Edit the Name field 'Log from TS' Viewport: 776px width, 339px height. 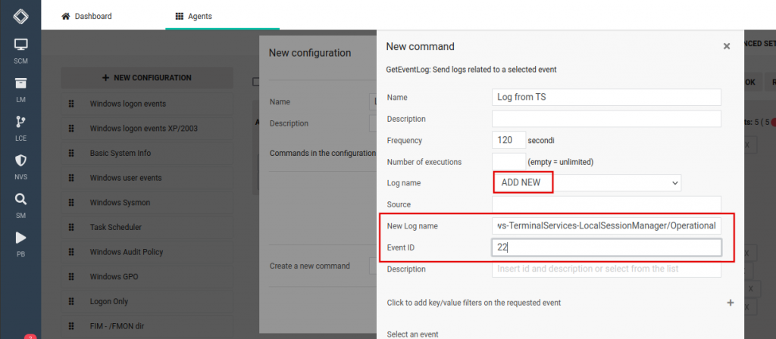pyautogui.click(x=606, y=98)
